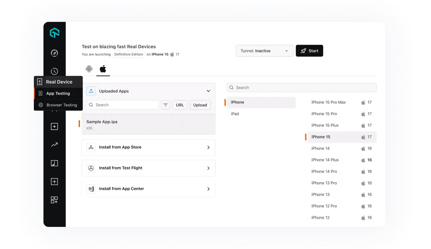431x249 pixels.
Task: Switch to the Android devices tab
Action: 89,69
